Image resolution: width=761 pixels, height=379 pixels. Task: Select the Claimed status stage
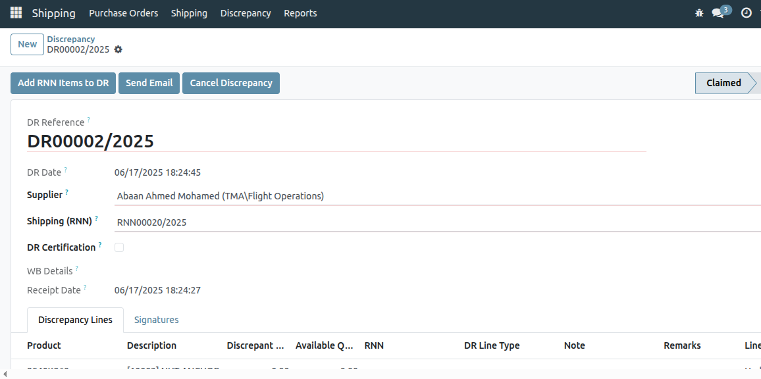[x=723, y=83]
